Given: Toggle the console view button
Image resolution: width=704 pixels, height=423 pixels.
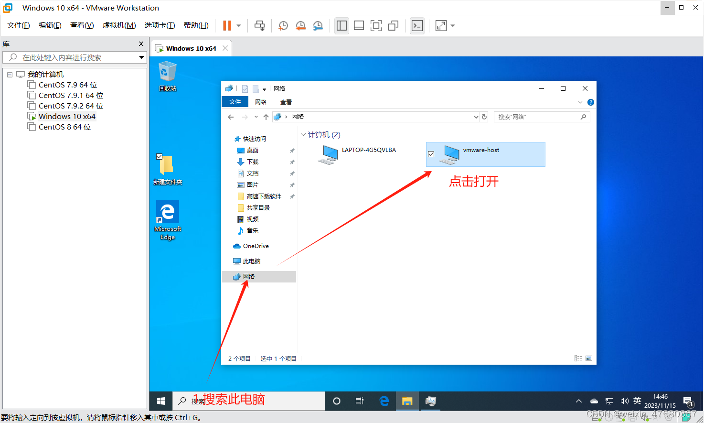Looking at the screenshot, I should click(x=417, y=26).
